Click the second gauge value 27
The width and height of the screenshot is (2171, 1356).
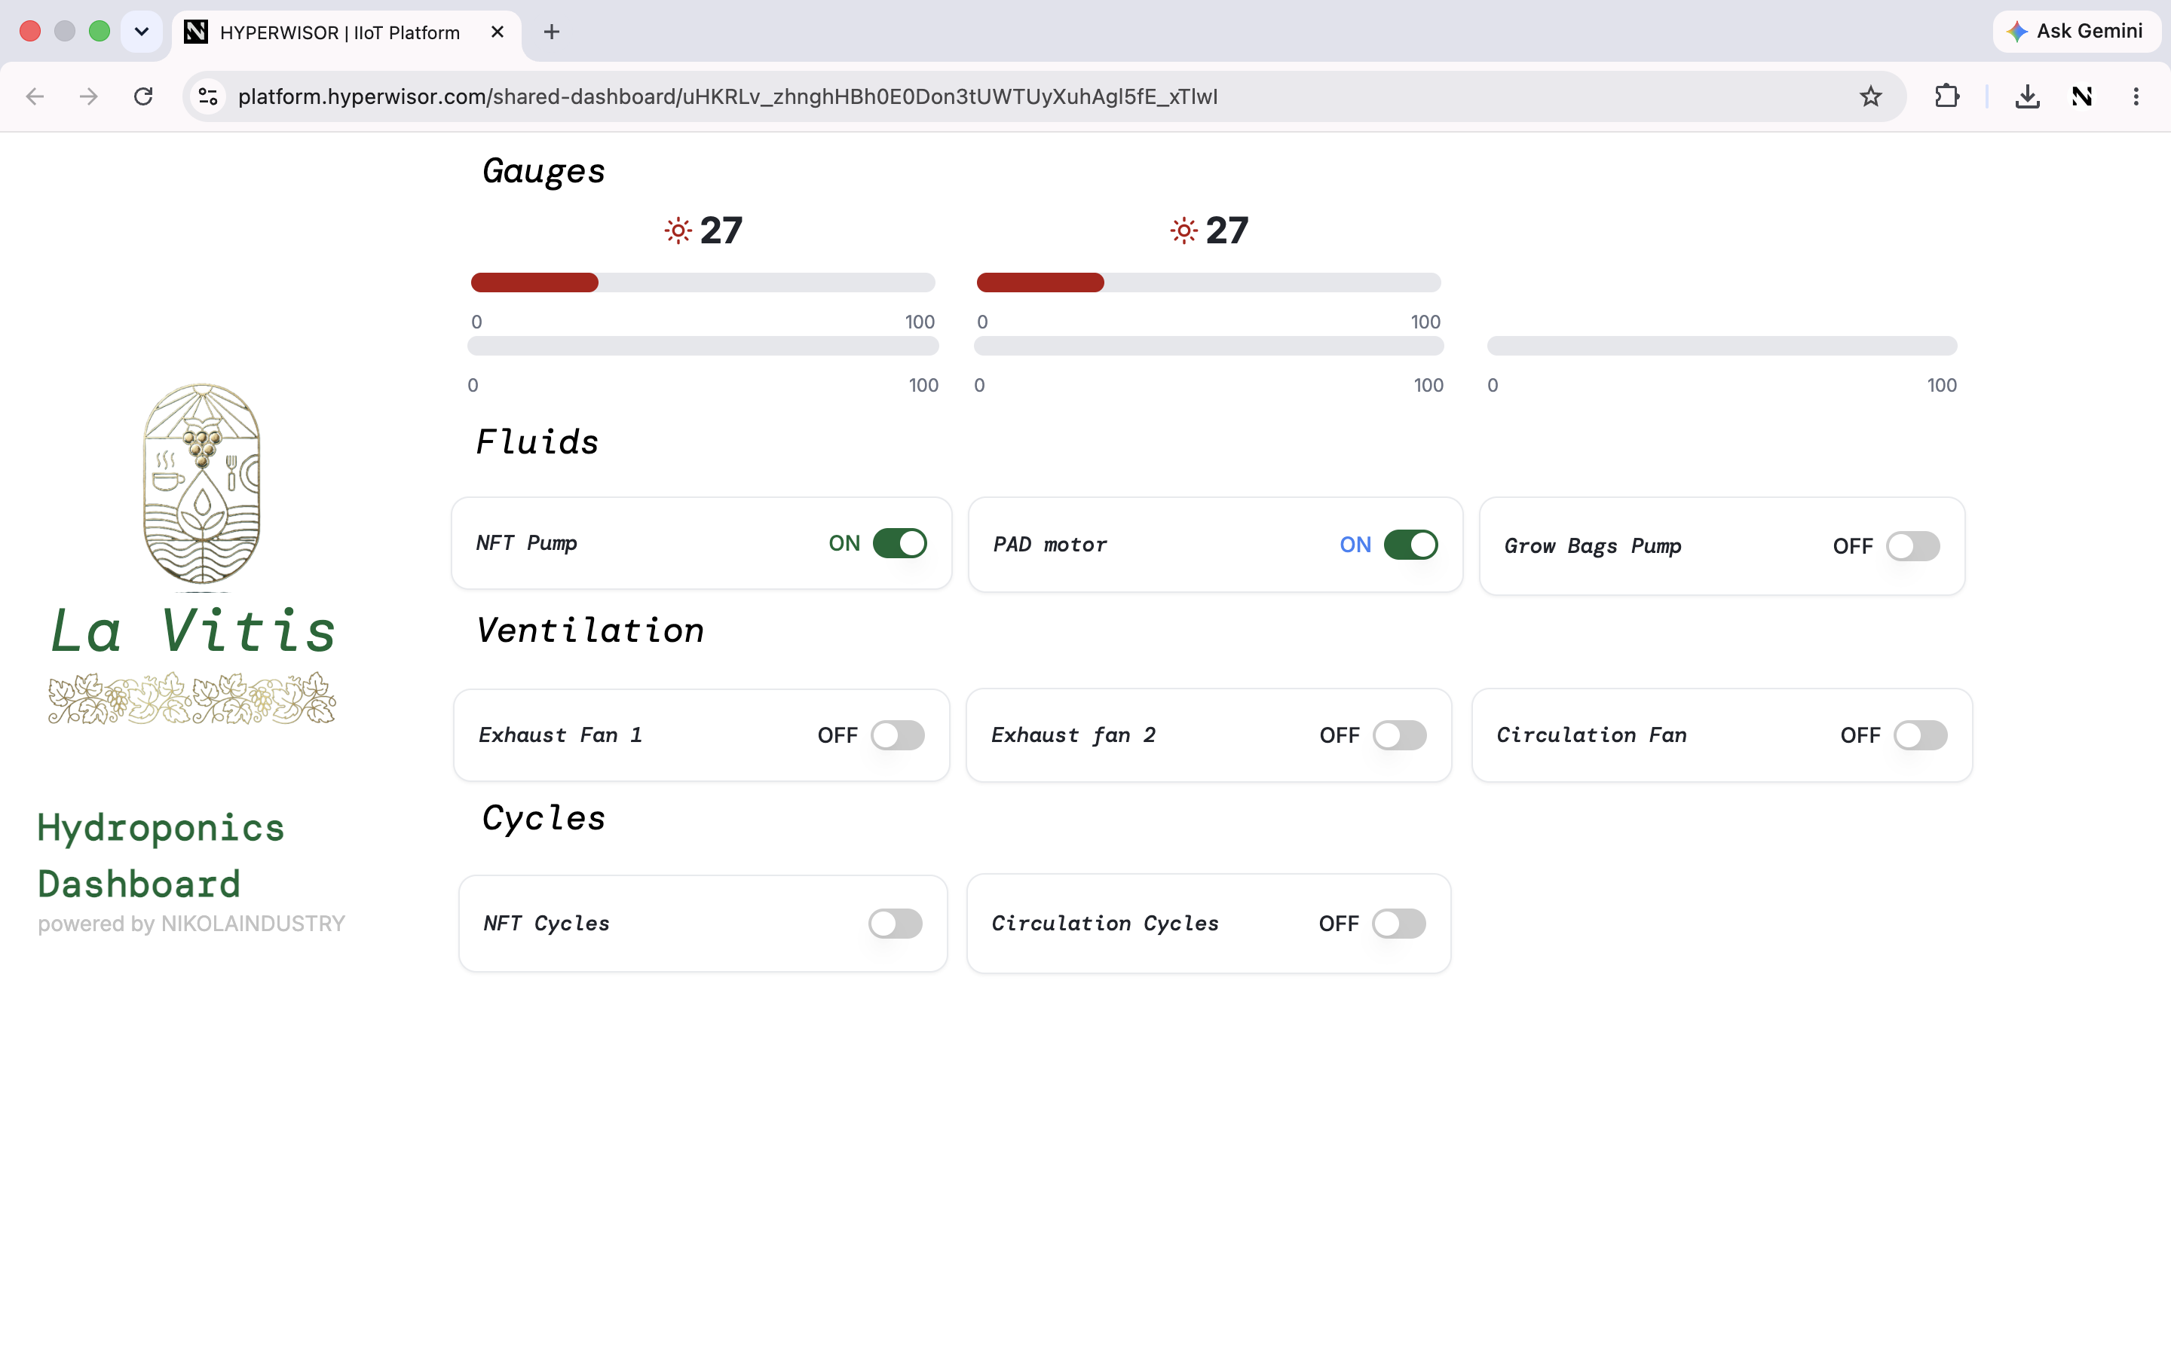(1227, 231)
